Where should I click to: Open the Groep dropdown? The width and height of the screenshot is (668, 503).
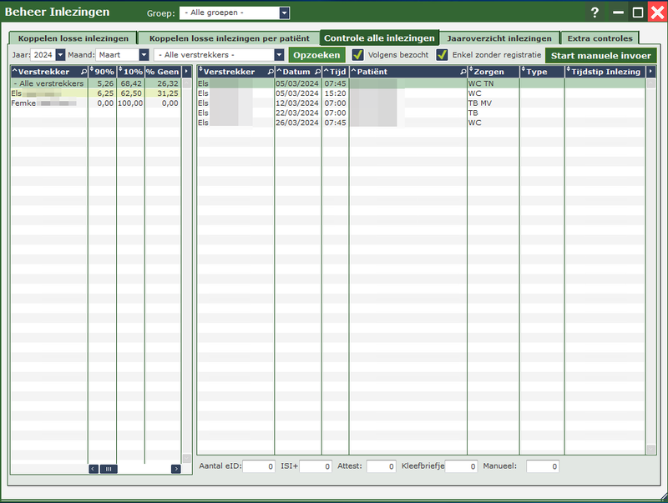(x=284, y=13)
